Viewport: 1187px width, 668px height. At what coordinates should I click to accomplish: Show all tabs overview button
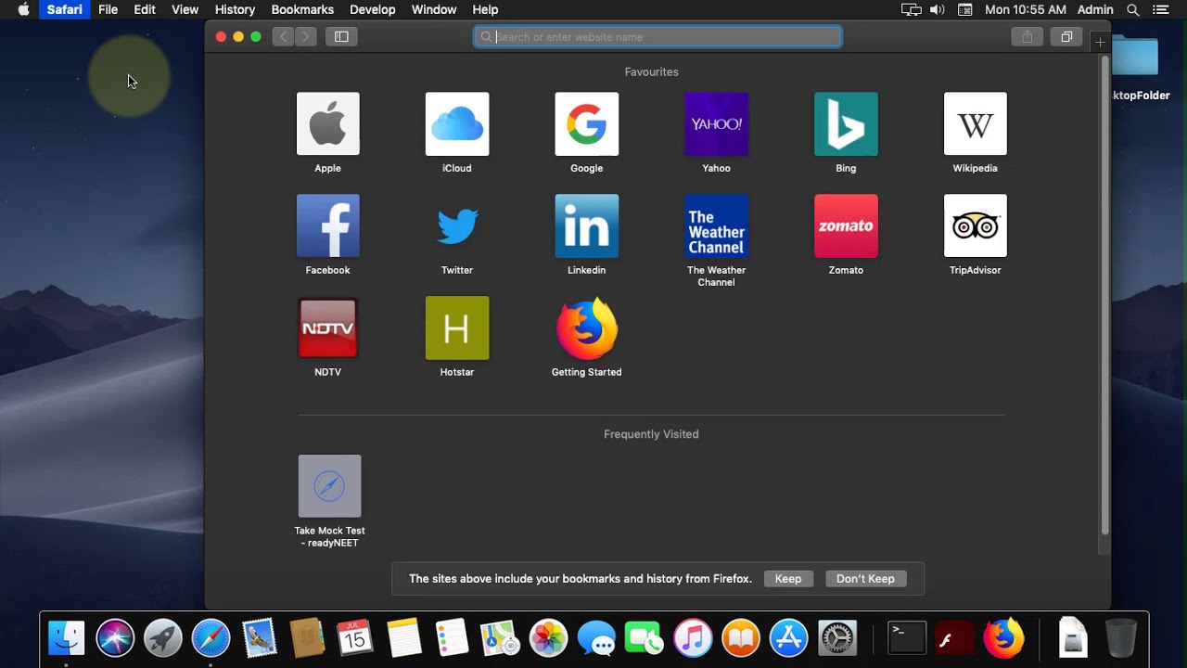point(1066,36)
